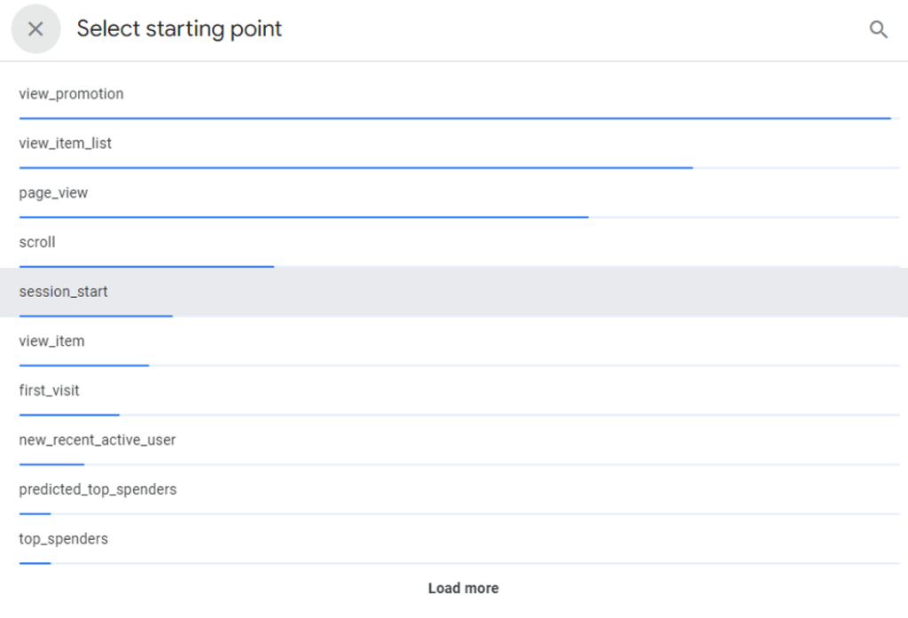
Task: Choose new_recent_active_user from the list
Action: [98, 441]
